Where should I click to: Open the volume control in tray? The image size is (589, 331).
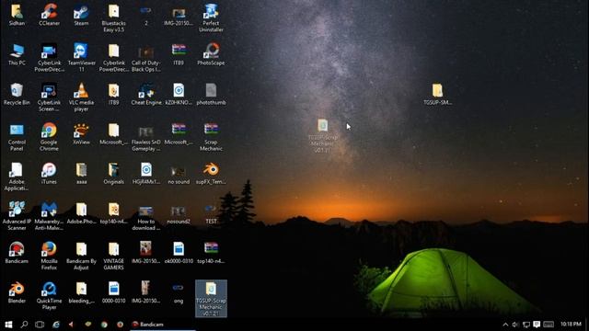[x=515, y=325]
